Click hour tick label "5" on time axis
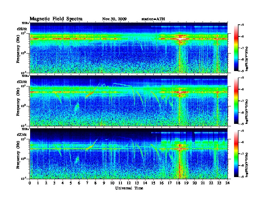This screenshot has width=271, height=210. (x=71, y=183)
